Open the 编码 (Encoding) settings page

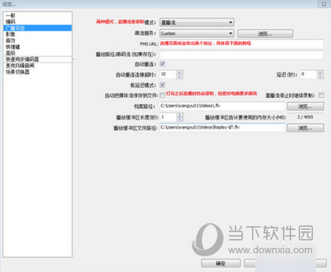[x=11, y=22]
